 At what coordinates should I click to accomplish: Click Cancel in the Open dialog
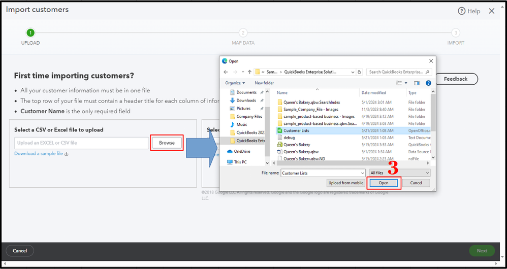[x=416, y=183]
